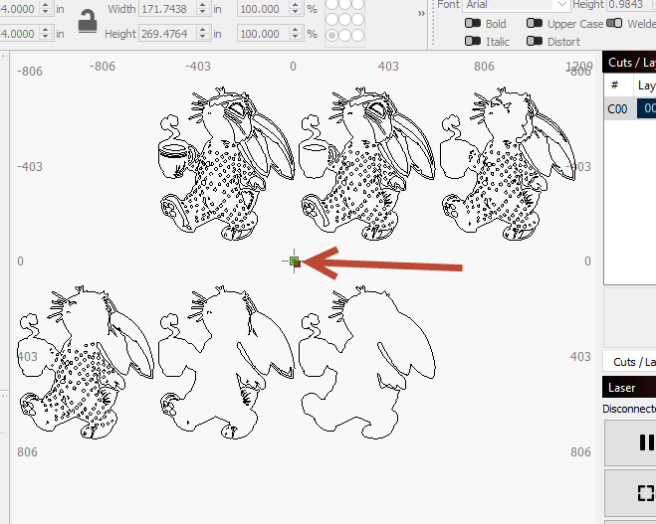Click the Disconnected status text
The width and height of the screenshot is (656, 524).
pyautogui.click(x=629, y=409)
